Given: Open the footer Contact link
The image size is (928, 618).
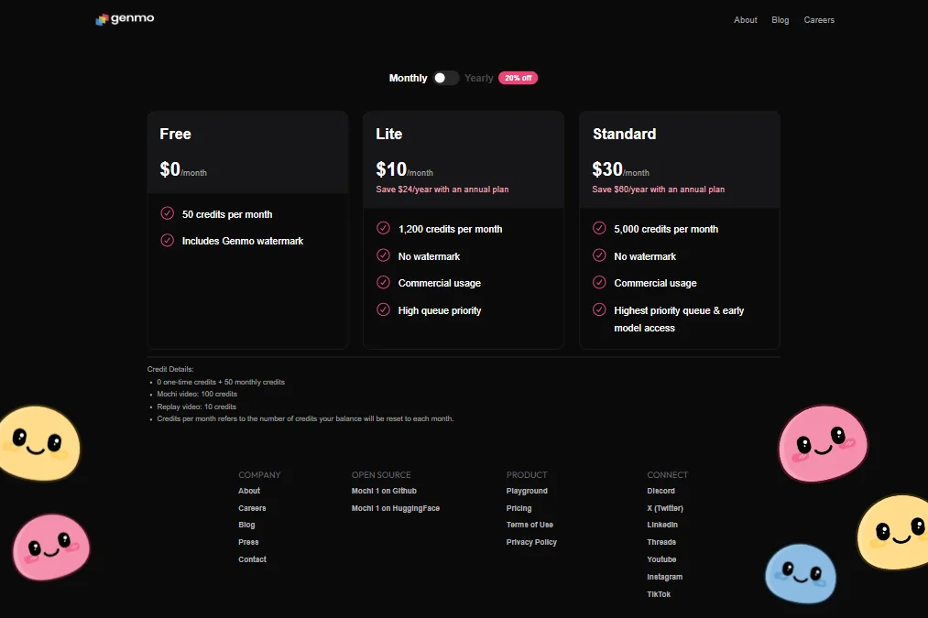Looking at the screenshot, I should [x=253, y=559].
